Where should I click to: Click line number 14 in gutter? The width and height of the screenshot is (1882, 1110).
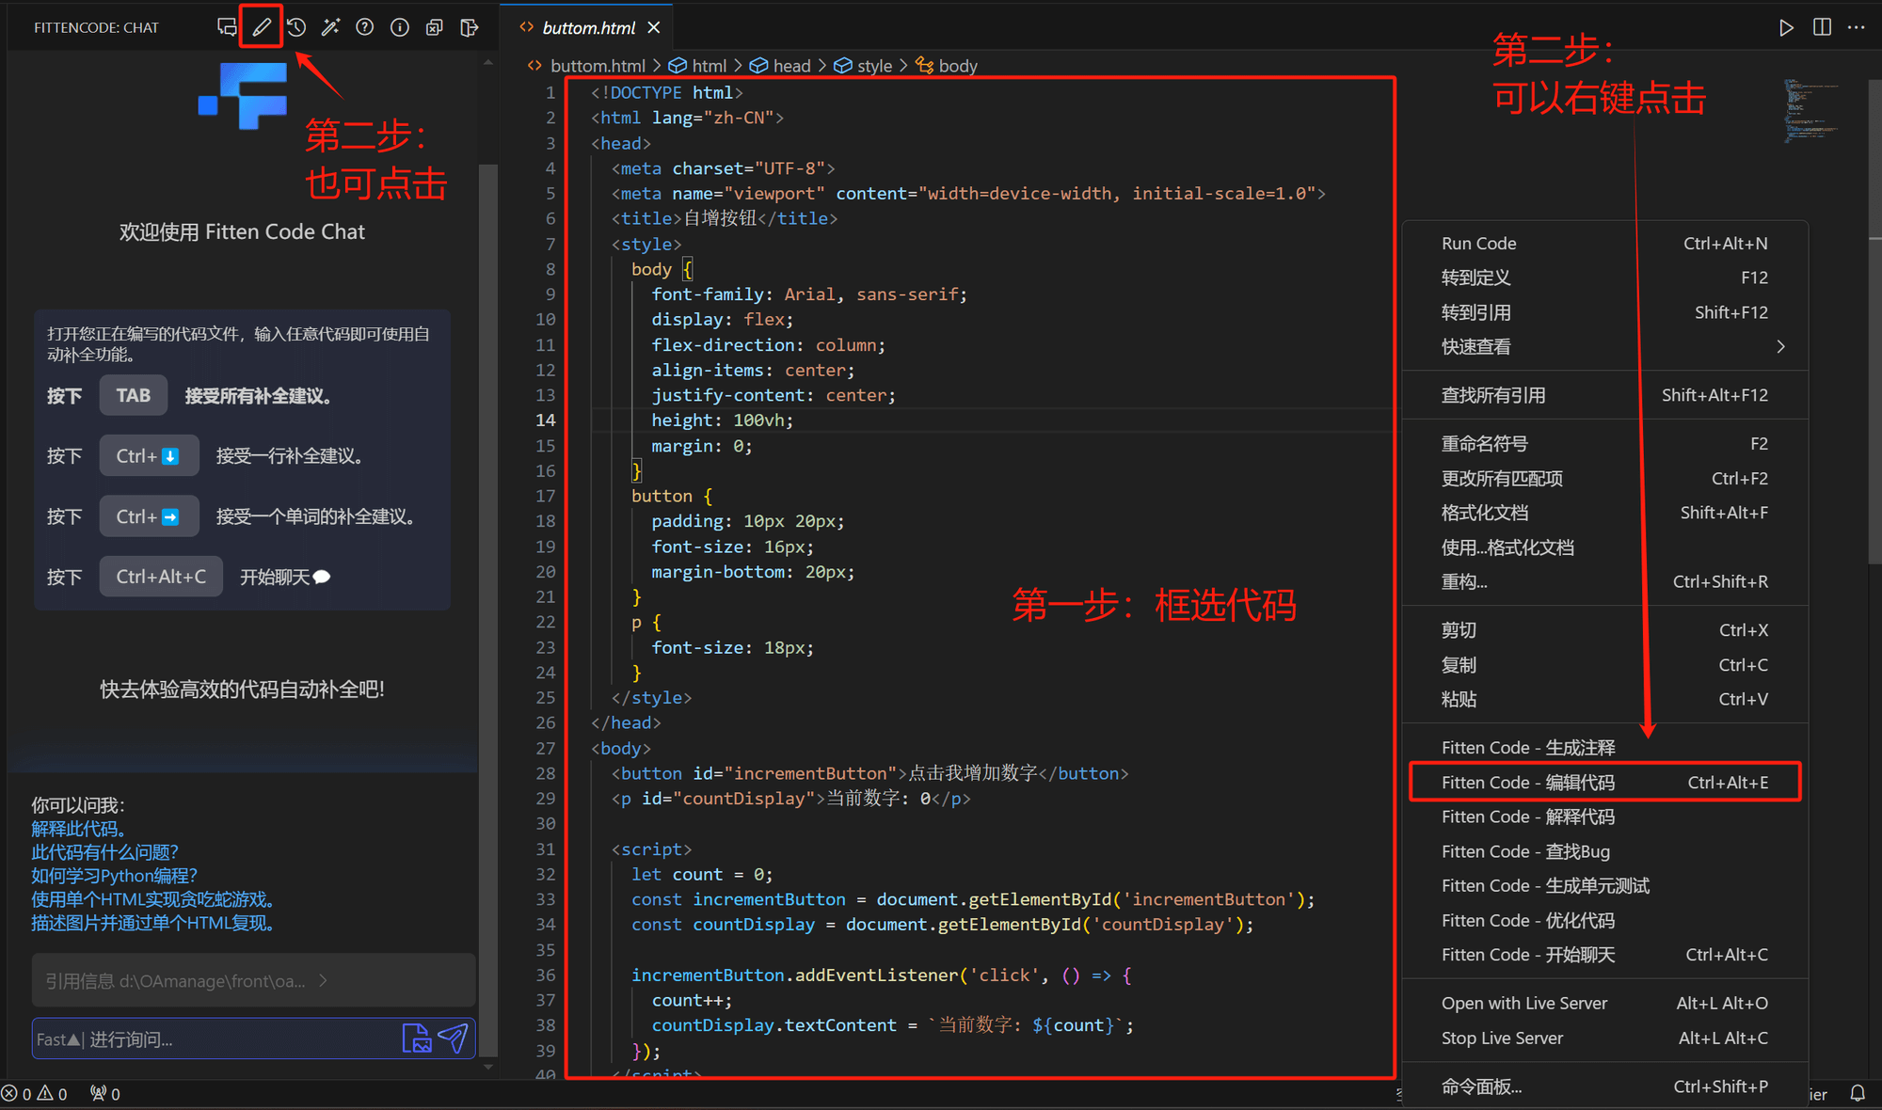click(546, 420)
